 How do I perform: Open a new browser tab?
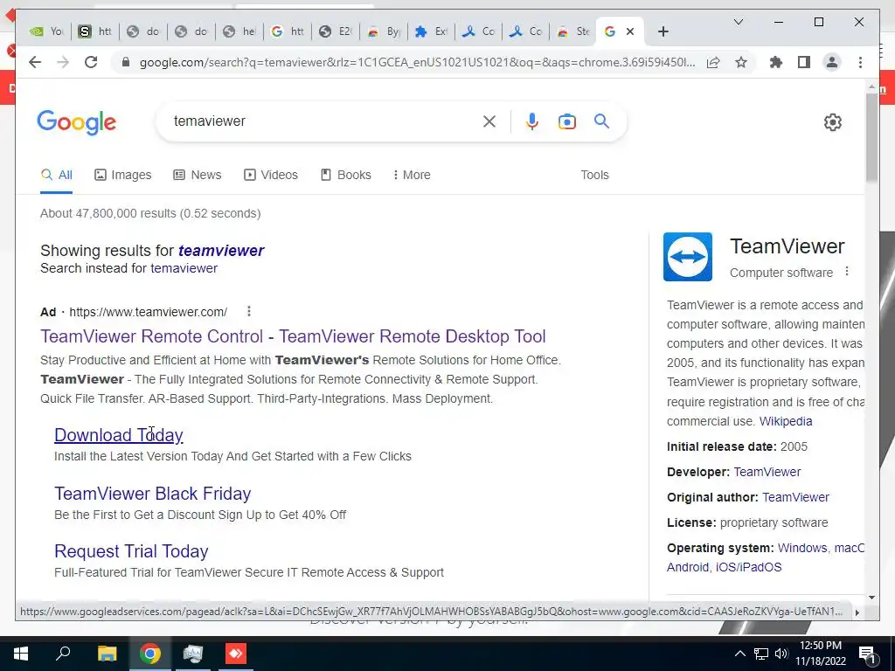663,31
